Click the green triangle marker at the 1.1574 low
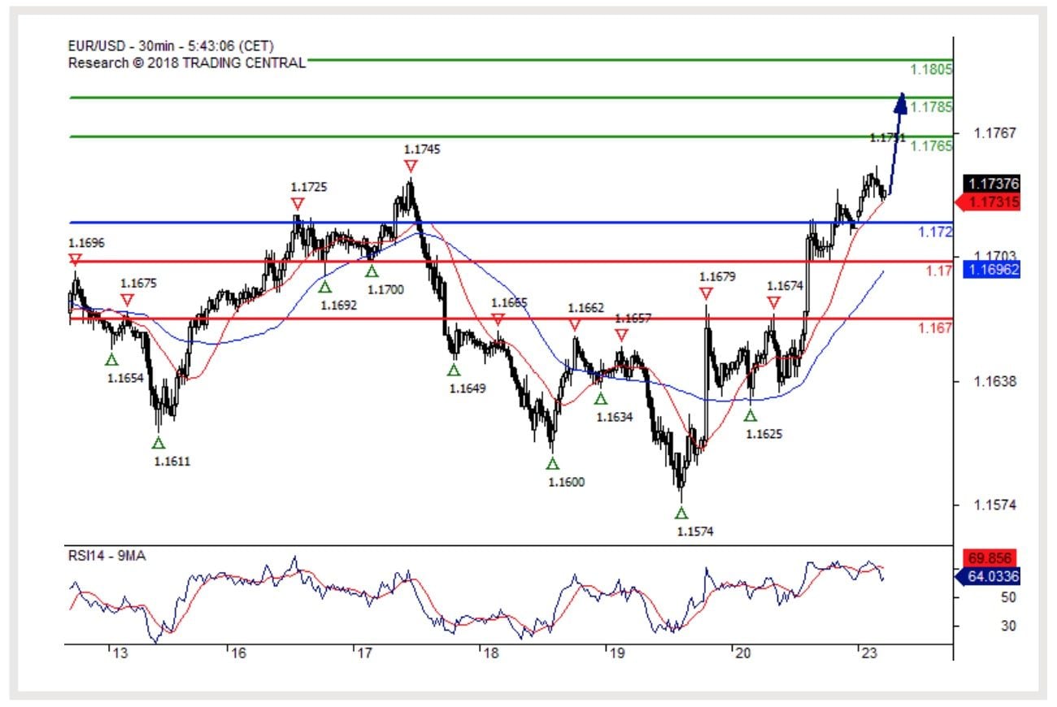 [681, 513]
